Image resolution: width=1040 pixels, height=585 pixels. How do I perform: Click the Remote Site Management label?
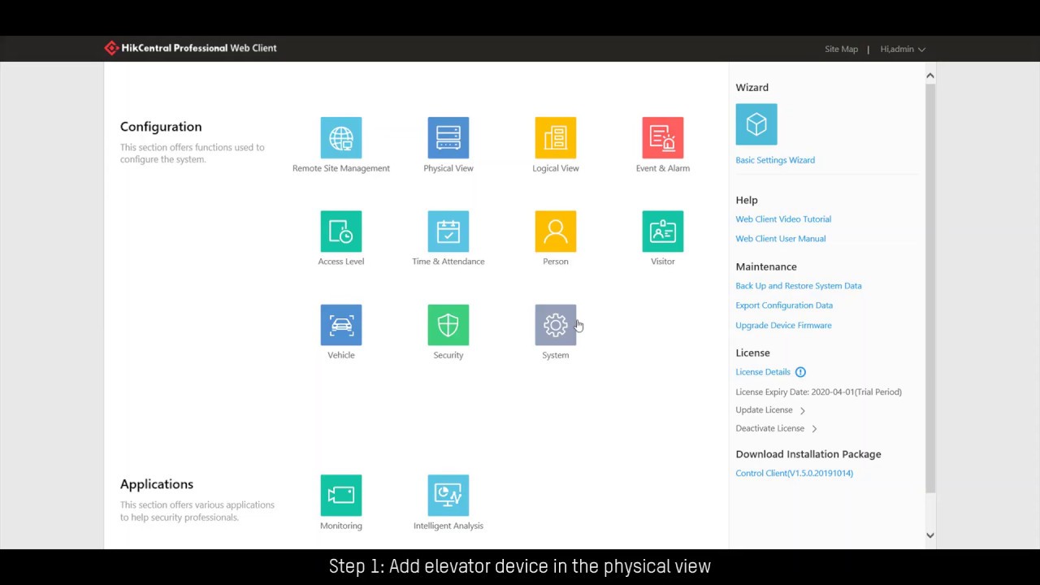(341, 168)
